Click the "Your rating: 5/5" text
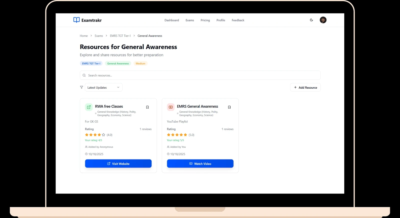The width and height of the screenshot is (400, 218). click(175, 140)
